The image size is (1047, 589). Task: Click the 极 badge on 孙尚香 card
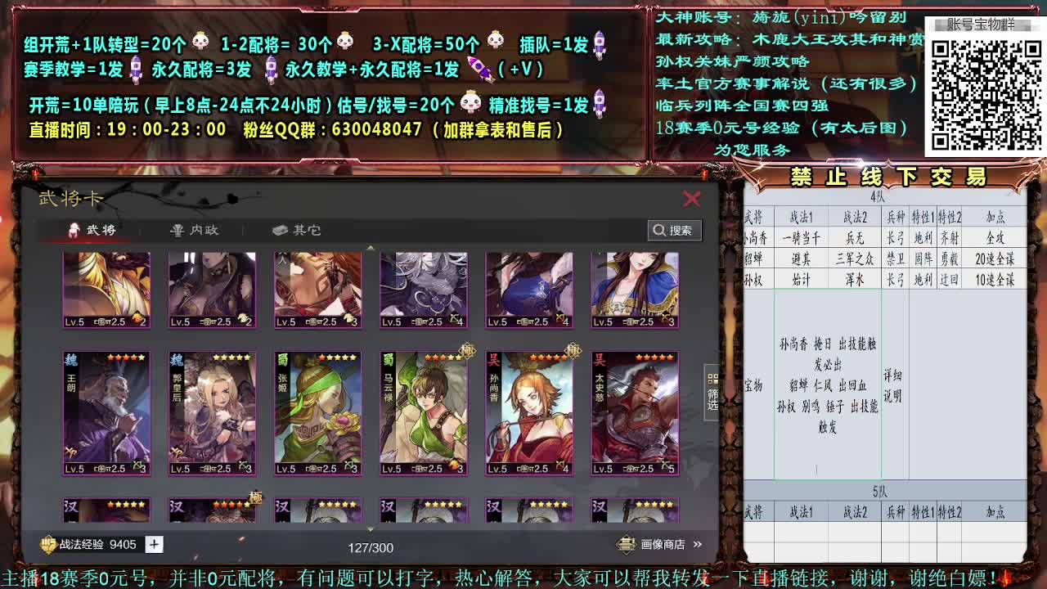[x=573, y=351]
